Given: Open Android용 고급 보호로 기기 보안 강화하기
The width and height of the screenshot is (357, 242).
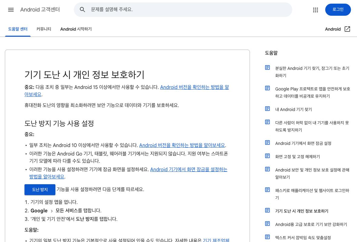Looking at the screenshot, I should tap(311, 224).
